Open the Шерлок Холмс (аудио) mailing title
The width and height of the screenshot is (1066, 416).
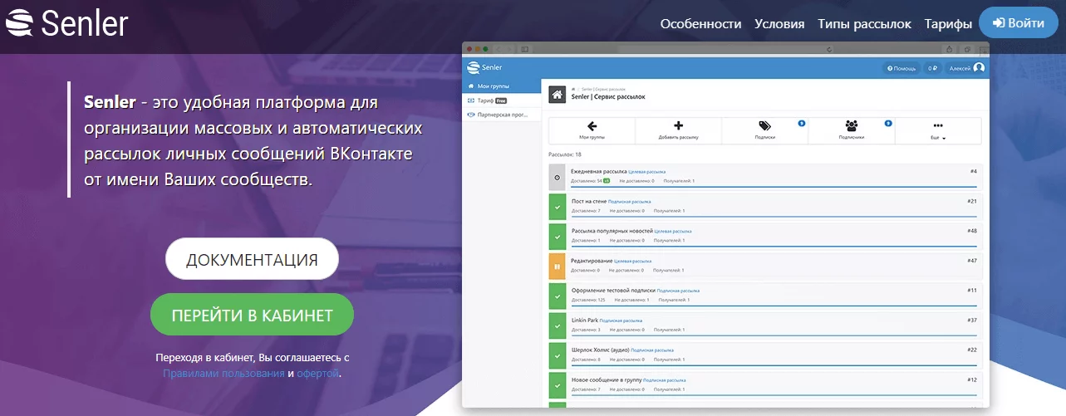coord(601,350)
